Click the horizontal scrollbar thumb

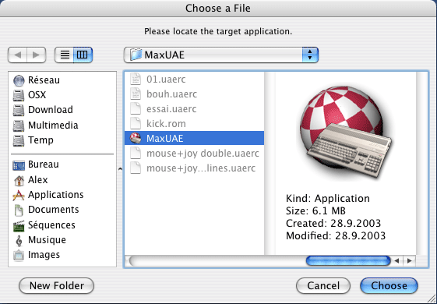[348, 261]
